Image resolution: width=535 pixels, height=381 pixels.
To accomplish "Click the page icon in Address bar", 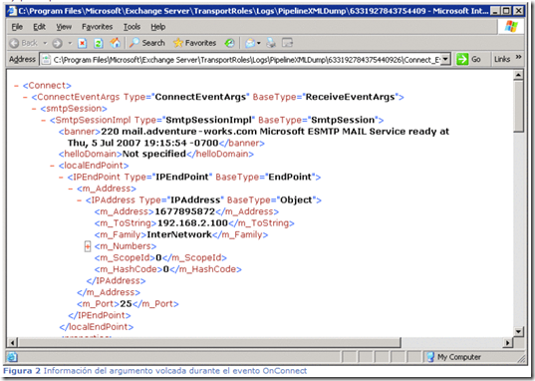I will (x=46, y=60).
